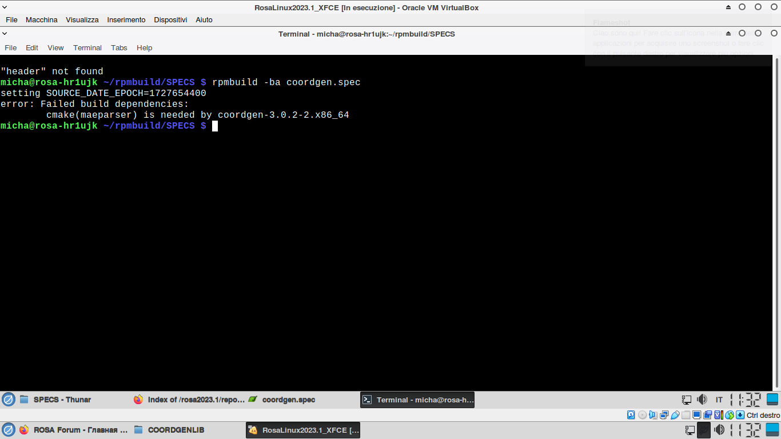
Task: Open the VirtualBox File menu
Action: click(x=11, y=19)
